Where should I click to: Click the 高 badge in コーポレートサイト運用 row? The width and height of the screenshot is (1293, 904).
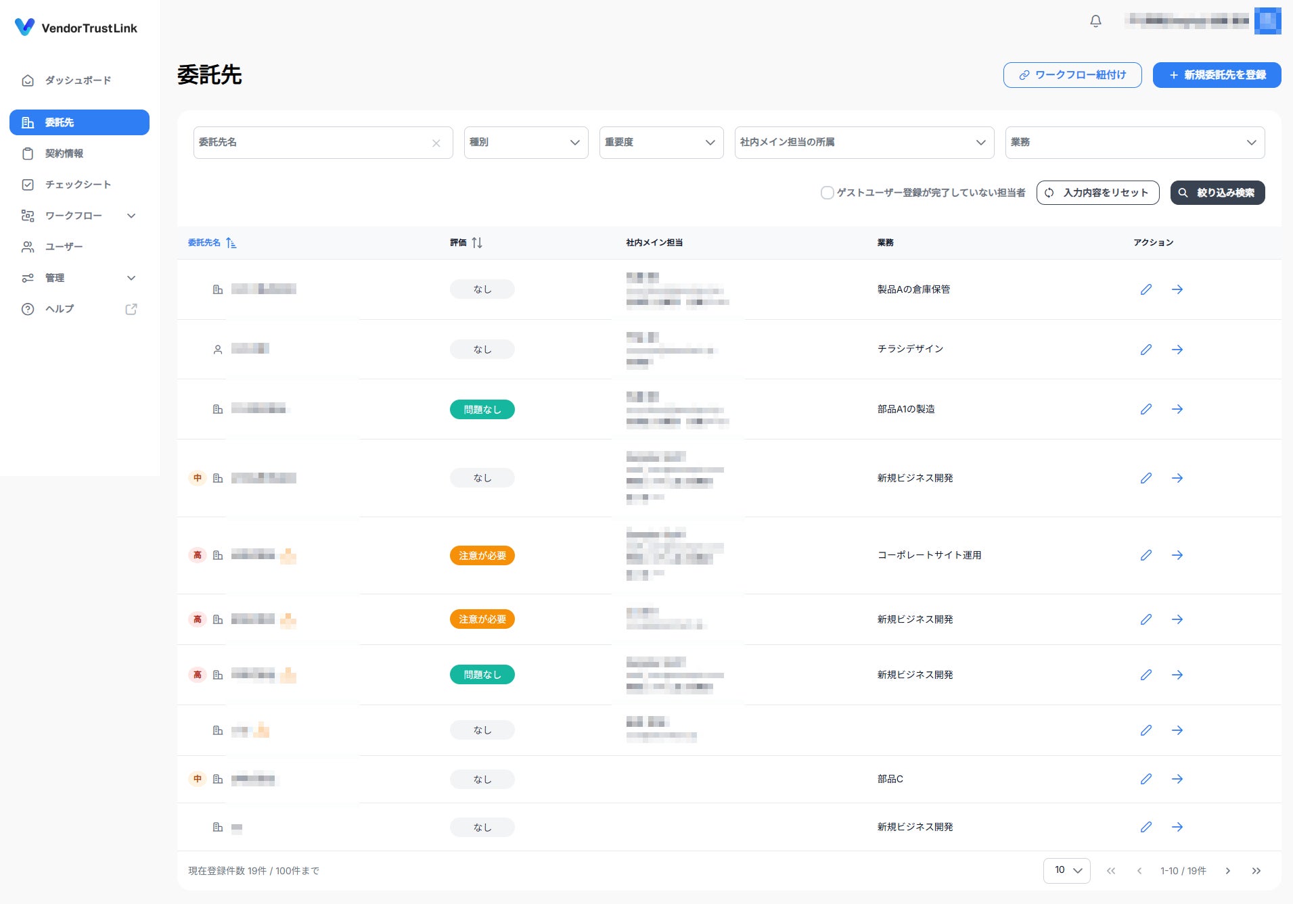pos(197,555)
